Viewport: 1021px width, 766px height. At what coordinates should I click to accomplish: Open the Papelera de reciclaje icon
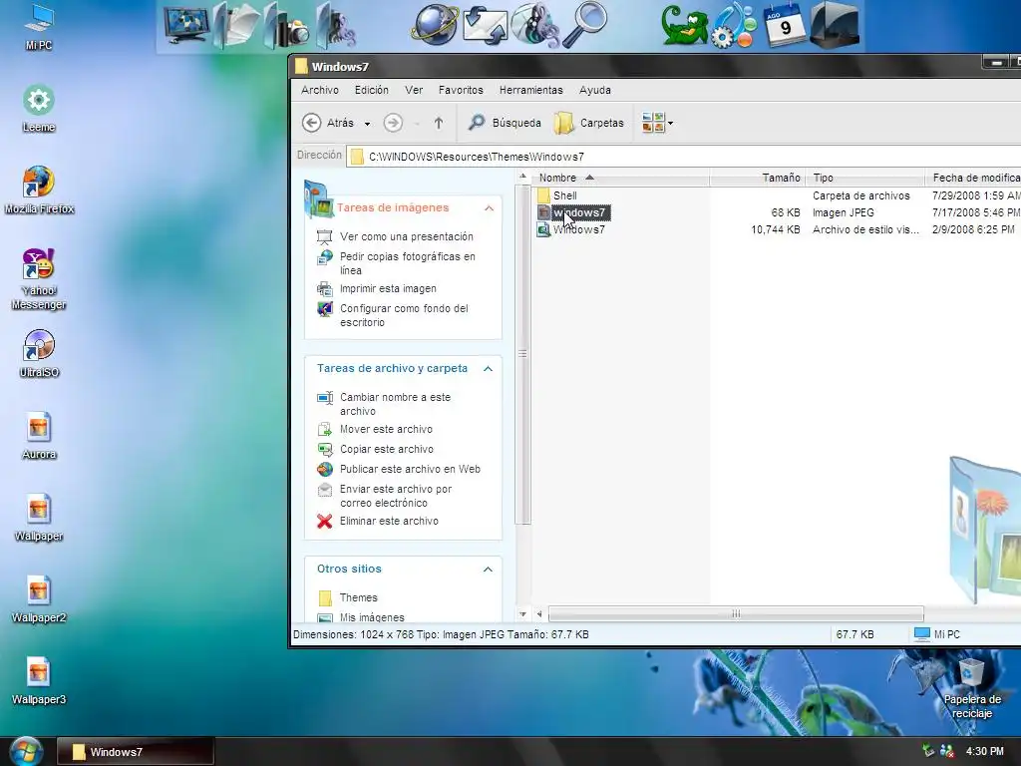tap(971, 688)
